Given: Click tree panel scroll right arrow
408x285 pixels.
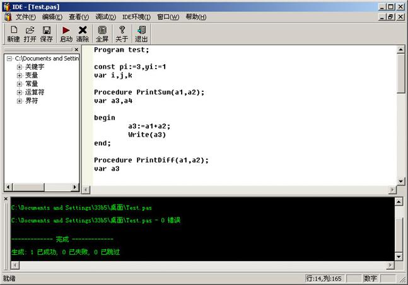Looking at the screenshot, I should coord(75,187).
